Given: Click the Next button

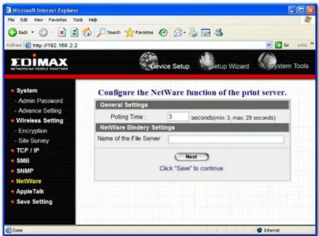Looking at the screenshot, I should tap(192, 157).
